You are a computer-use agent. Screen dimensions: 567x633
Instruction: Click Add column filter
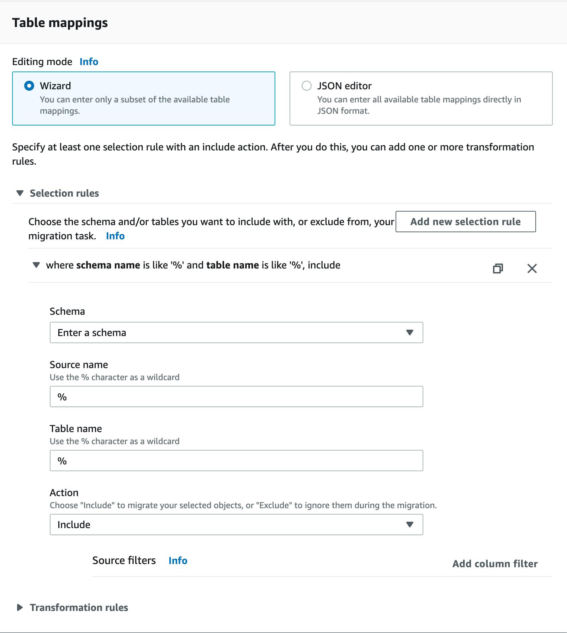(496, 563)
